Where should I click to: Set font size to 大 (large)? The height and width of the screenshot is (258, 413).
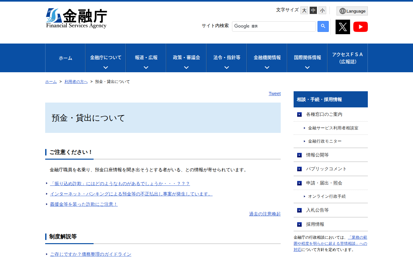click(304, 10)
